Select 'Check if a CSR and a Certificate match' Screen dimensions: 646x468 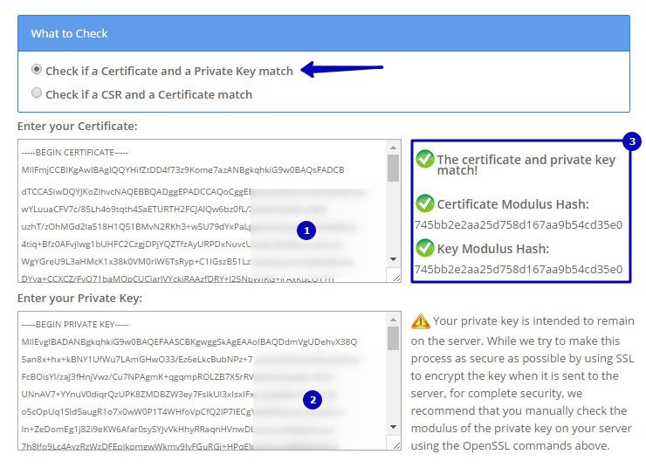pyautogui.click(x=37, y=93)
